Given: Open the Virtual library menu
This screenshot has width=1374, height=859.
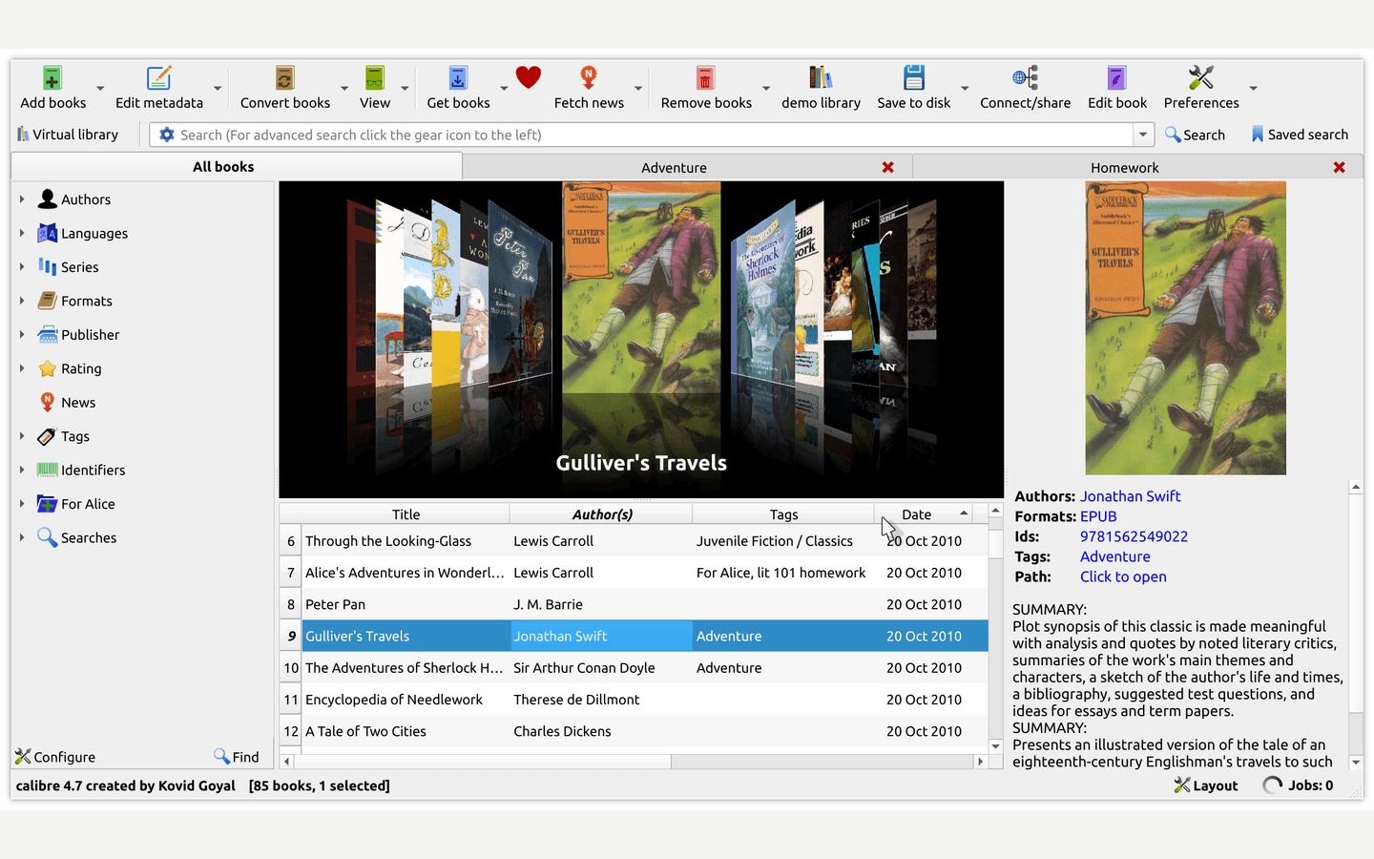Looking at the screenshot, I should 68,135.
